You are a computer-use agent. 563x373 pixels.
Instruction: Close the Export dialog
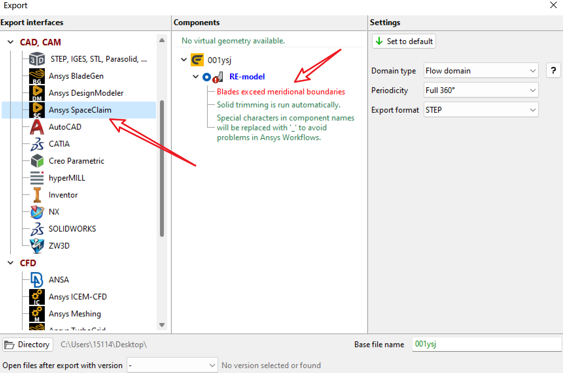click(554, 5)
